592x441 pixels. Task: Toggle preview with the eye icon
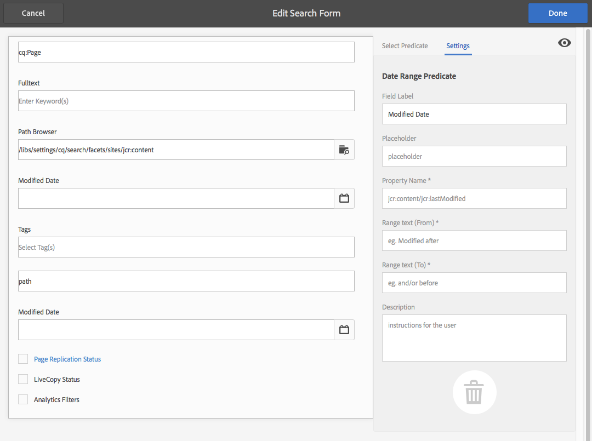tap(564, 43)
